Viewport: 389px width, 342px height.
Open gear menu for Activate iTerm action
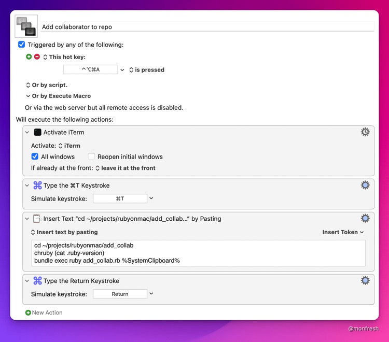click(365, 132)
